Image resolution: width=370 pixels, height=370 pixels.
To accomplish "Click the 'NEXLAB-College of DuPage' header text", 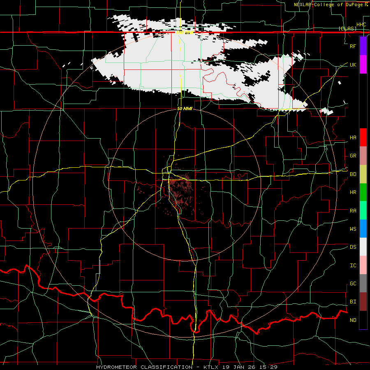I will [x=328, y=5].
